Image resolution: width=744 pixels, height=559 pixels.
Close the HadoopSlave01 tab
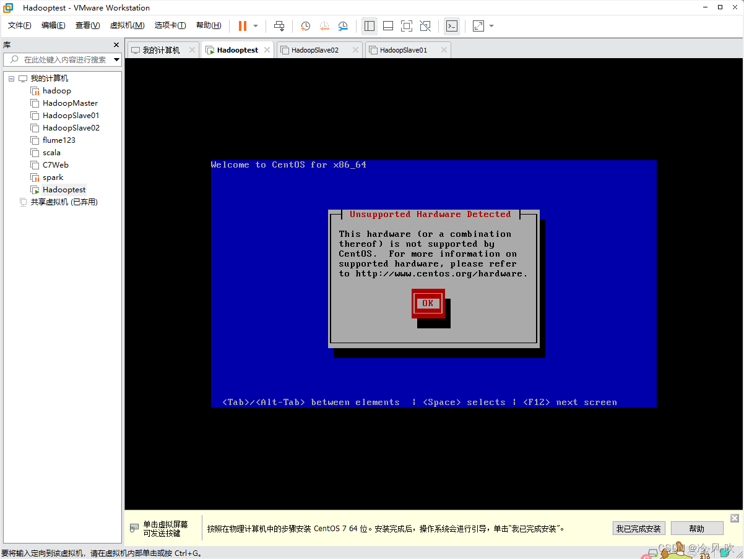[x=444, y=50]
